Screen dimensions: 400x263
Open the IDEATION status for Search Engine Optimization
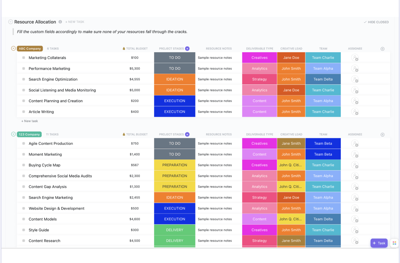pyautogui.click(x=174, y=79)
